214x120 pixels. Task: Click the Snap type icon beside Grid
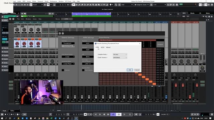pyautogui.click(x=119, y=5)
